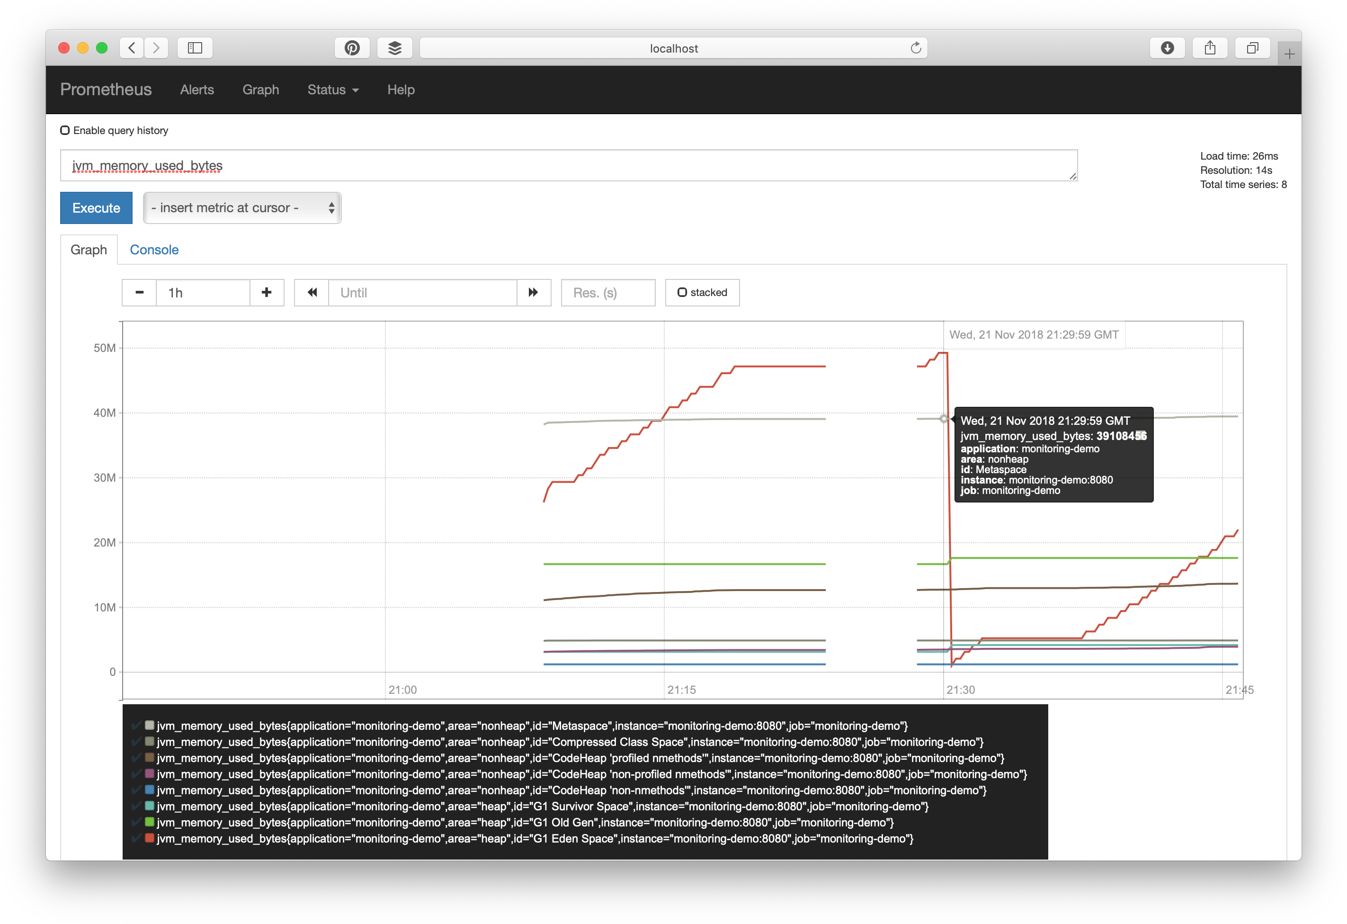Screen dimensions: 1347x924
Task: Click the page reload icon in the address bar
Action: point(916,48)
